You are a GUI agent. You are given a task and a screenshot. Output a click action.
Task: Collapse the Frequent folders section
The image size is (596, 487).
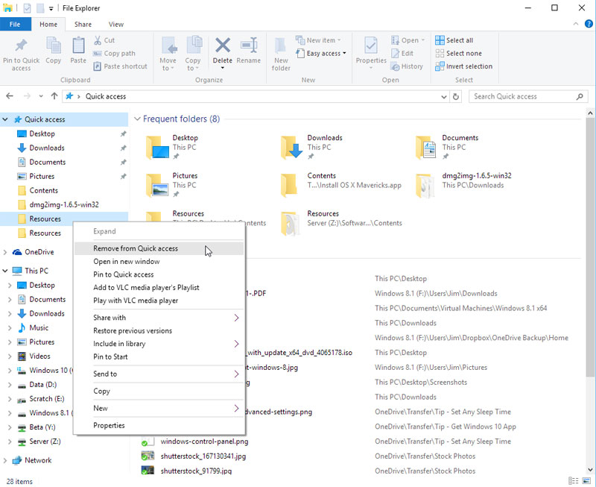[x=137, y=119]
